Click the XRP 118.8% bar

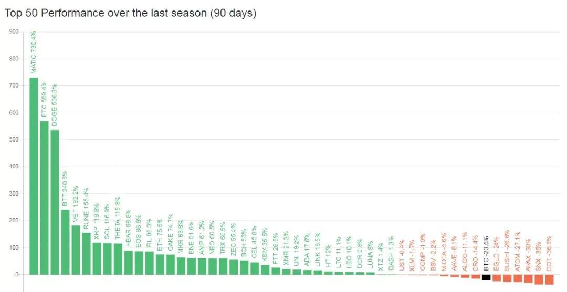(97, 258)
